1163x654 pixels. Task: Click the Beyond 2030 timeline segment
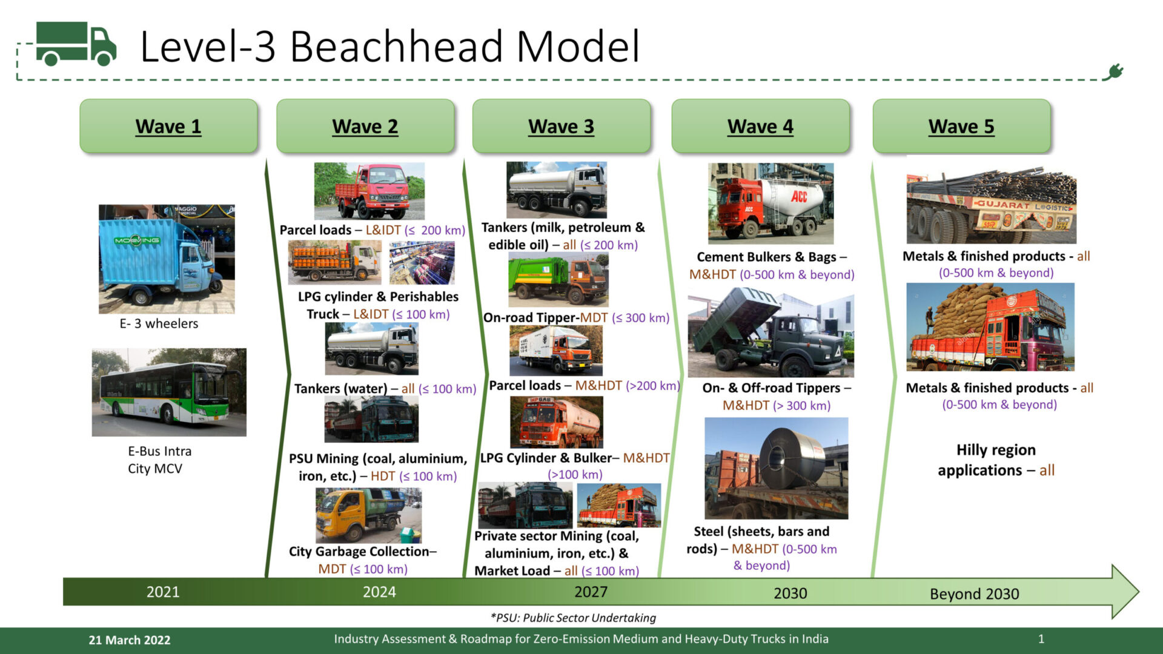975,594
